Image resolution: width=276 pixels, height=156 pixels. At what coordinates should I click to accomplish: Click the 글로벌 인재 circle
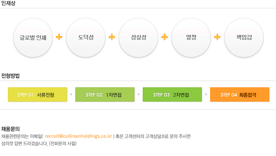(33, 38)
